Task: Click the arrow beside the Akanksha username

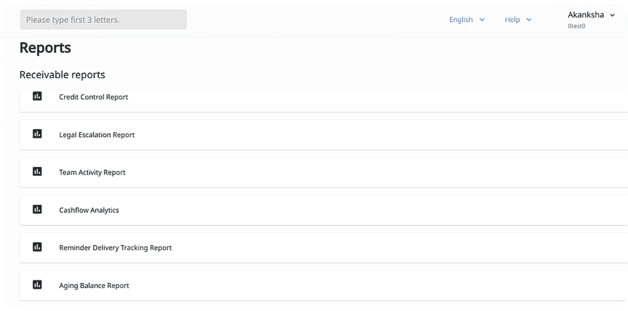Action: tap(612, 15)
